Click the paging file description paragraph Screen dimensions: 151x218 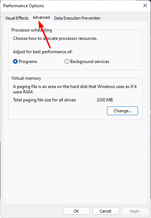pos(75,89)
